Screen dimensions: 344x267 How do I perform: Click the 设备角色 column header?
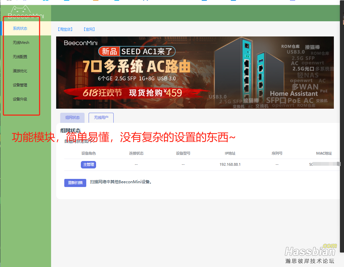[88, 154]
